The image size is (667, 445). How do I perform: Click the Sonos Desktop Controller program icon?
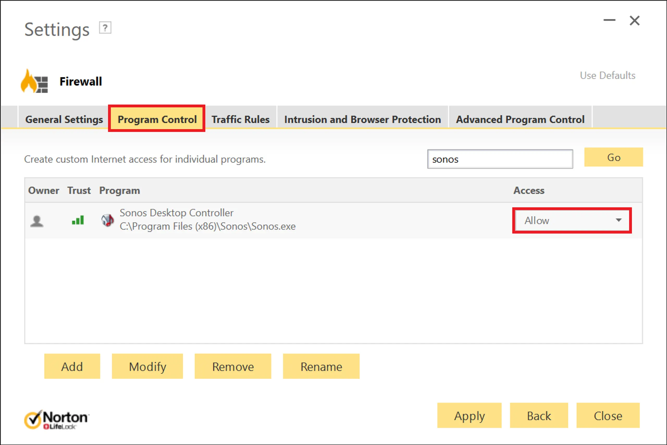108,220
